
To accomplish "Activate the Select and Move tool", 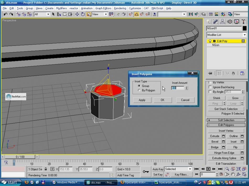I will click(77, 14).
